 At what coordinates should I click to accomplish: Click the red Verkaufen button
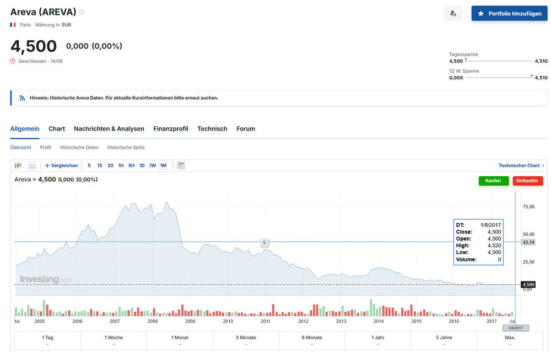click(x=527, y=181)
